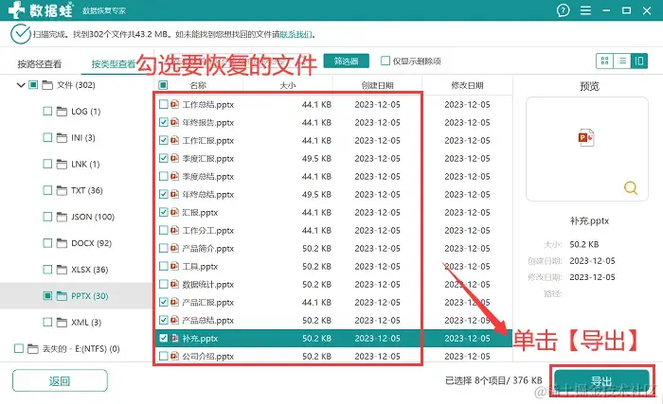Open the help question mark icon
This screenshot has width=663, height=404.
563,10
